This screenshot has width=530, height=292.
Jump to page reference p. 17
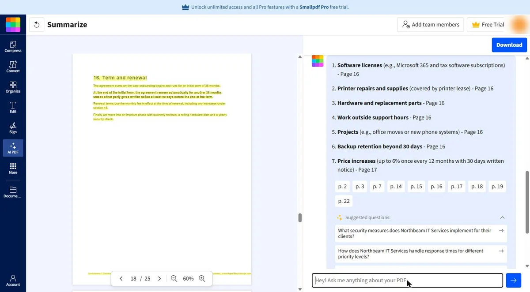coord(457,187)
